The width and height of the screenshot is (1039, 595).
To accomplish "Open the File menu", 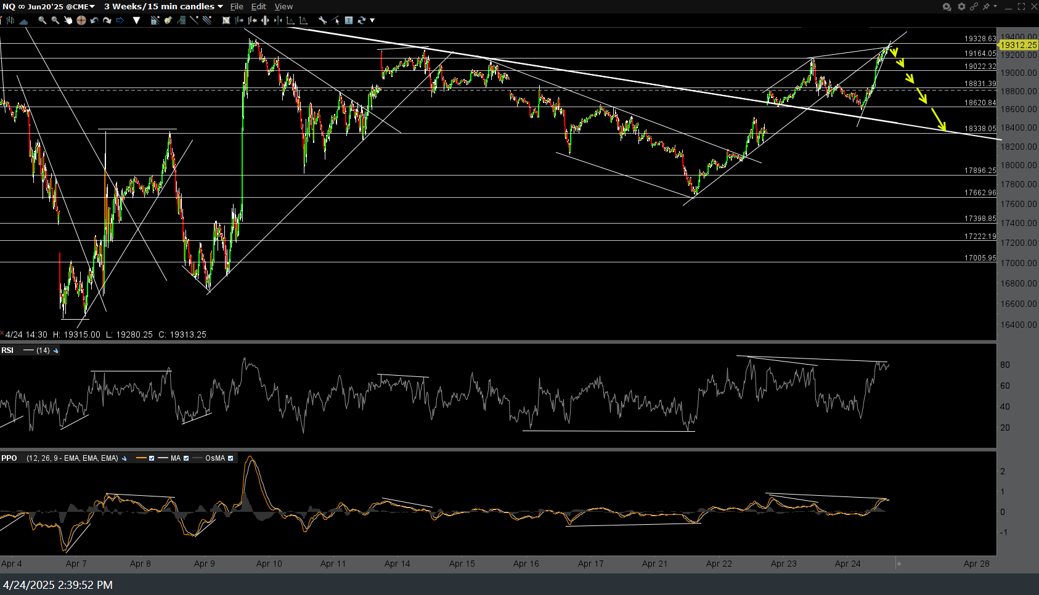I will coord(237,7).
